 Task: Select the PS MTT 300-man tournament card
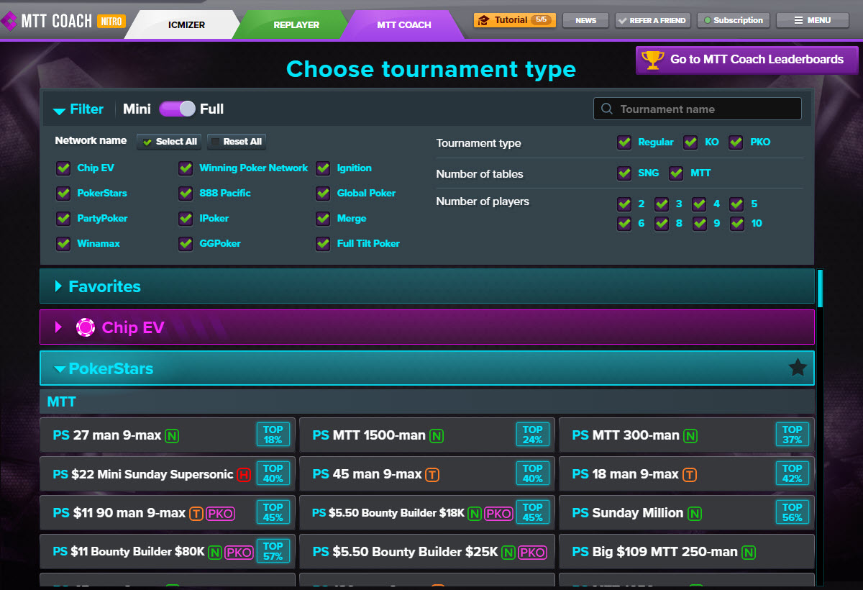pos(687,435)
